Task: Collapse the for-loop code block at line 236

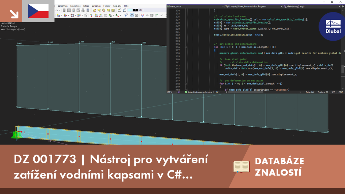Action: [x=186, y=47]
